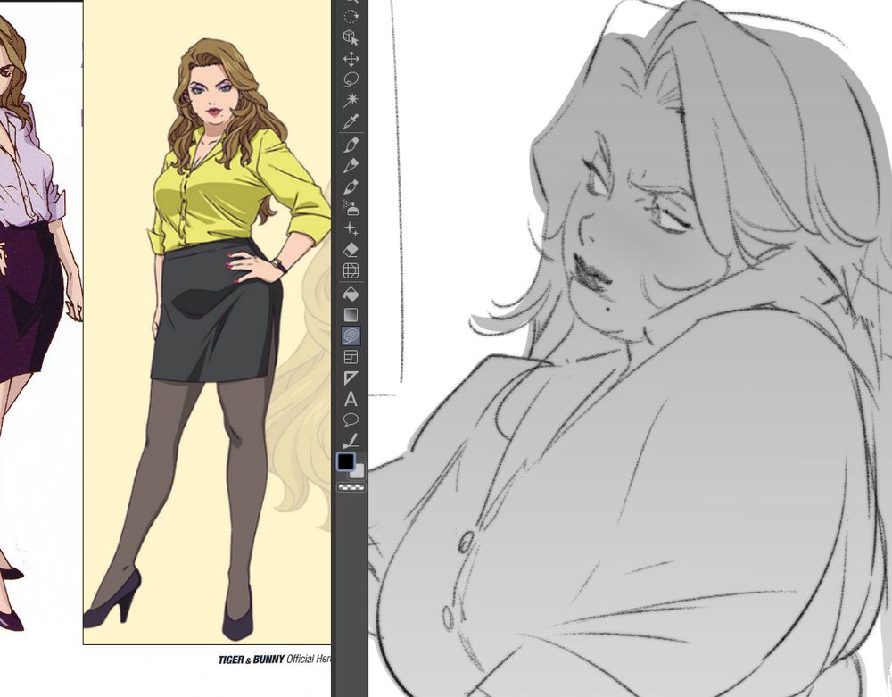Select the grid mesh Liquify tool
892x697 pixels.
[351, 270]
